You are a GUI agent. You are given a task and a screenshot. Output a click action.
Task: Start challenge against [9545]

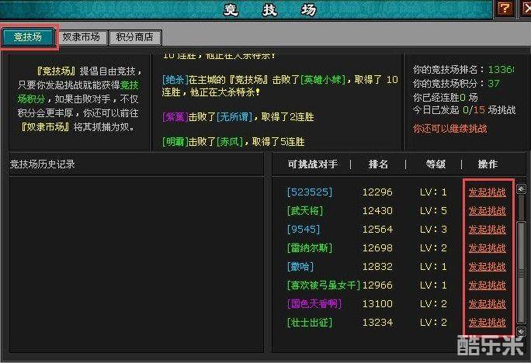[487, 230]
